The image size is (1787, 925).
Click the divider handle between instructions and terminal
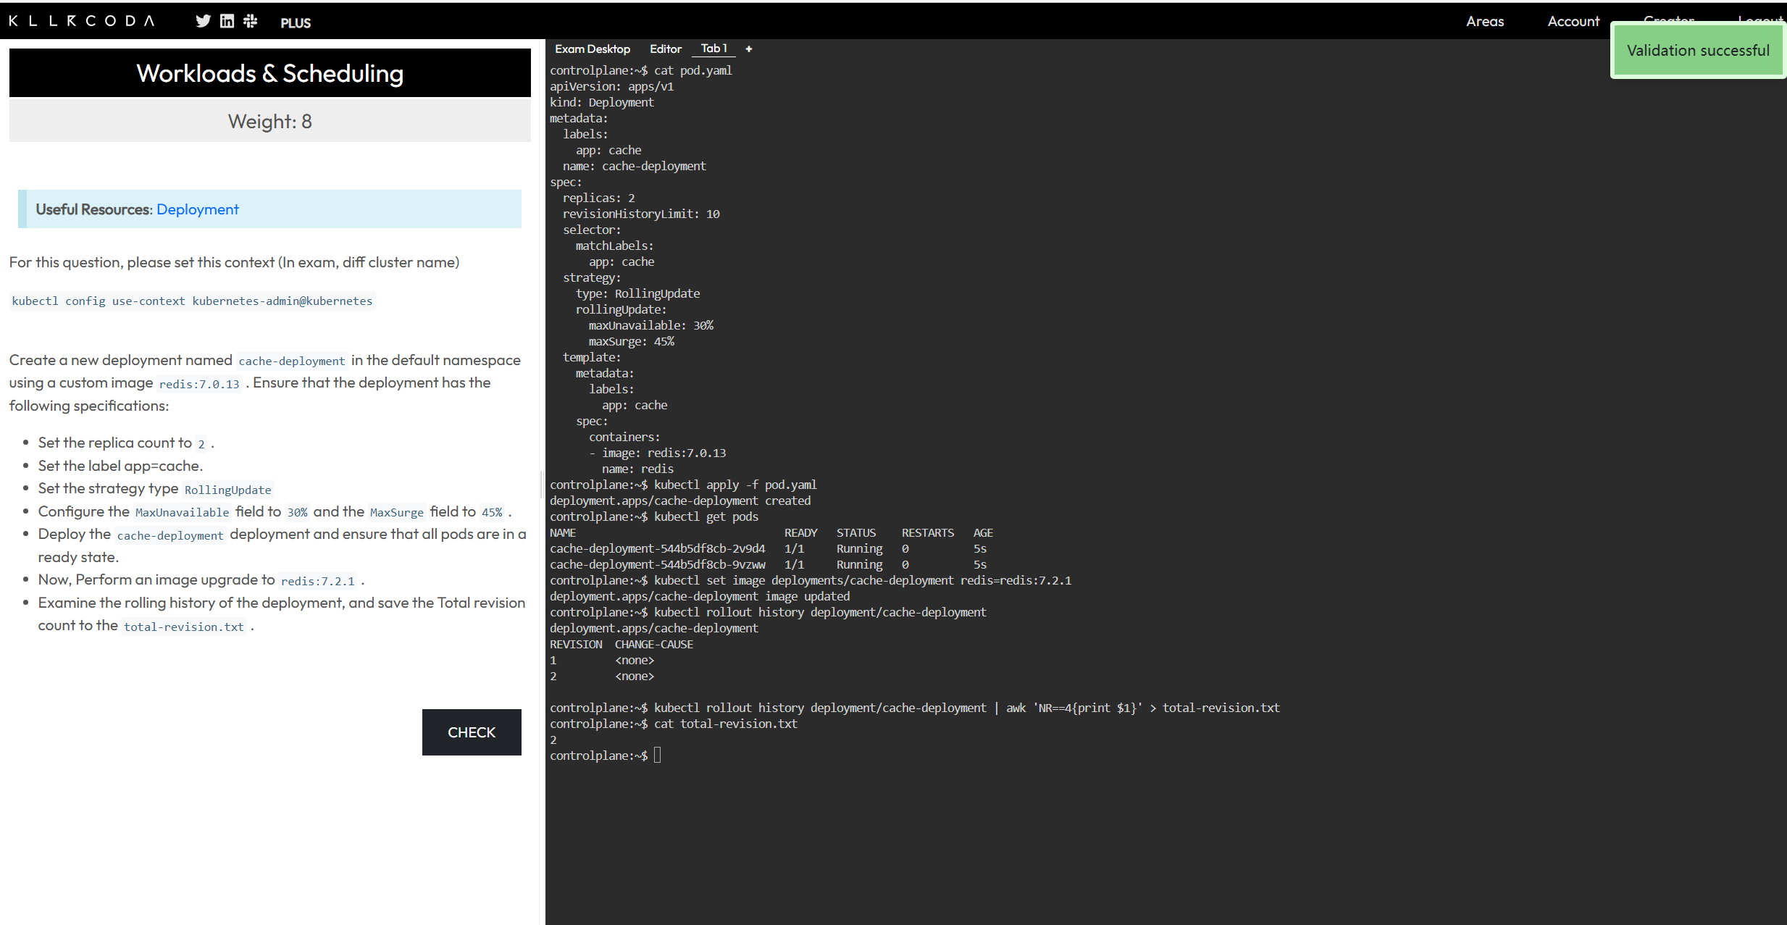(541, 484)
